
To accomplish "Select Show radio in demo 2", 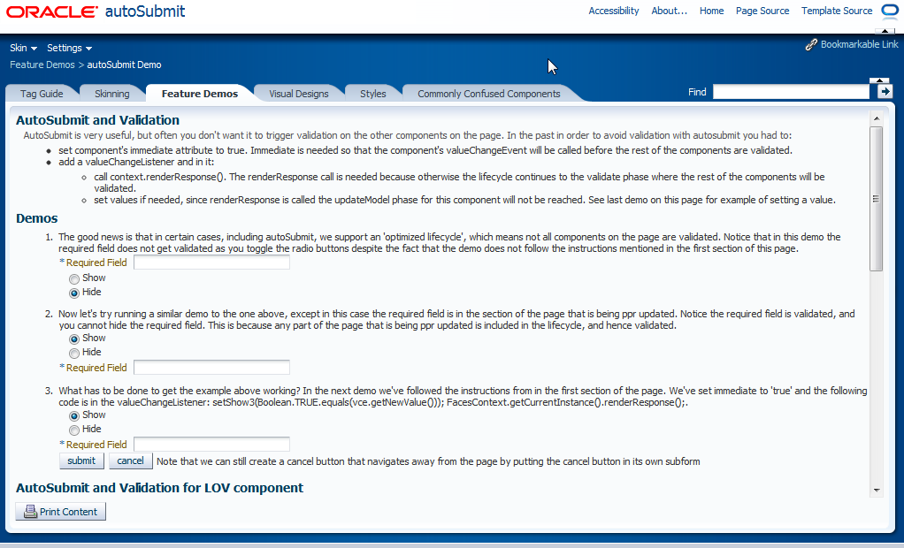I will point(73,339).
